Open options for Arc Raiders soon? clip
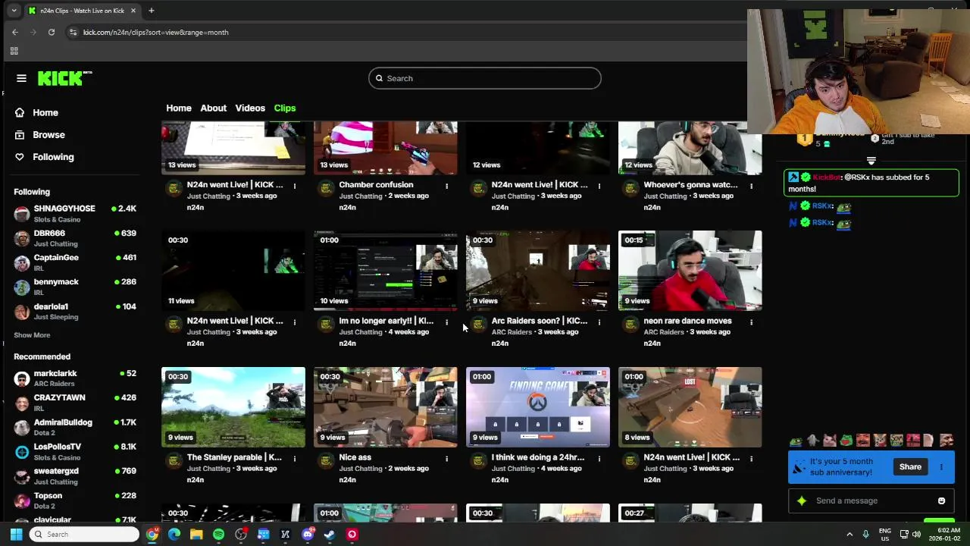Viewport: 970px width, 546px height. 599,322
